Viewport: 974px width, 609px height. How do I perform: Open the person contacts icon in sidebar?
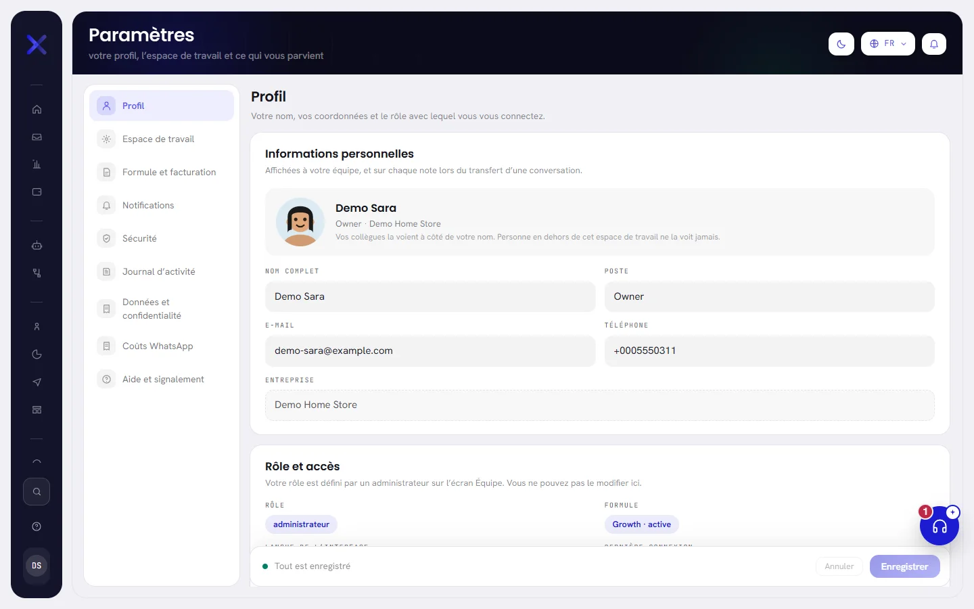(37, 327)
